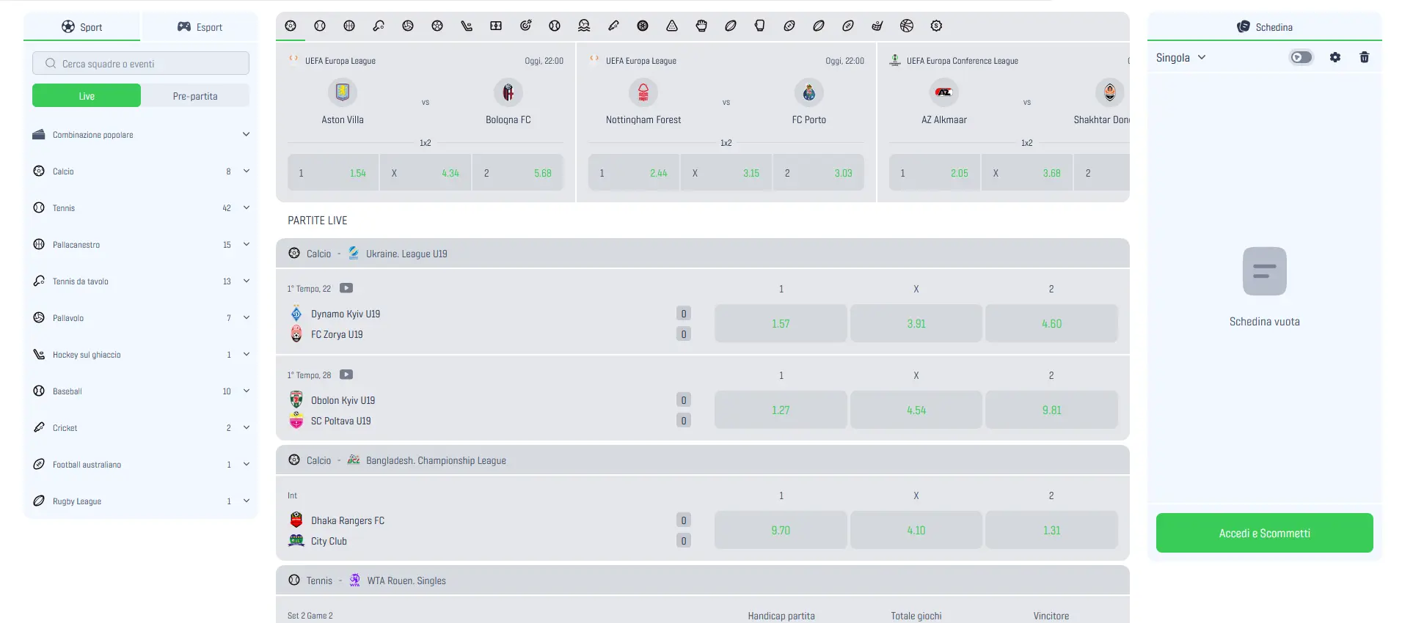Open bet slip settings gear
This screenshot has width=1402, height=623.
(1335, 57)
